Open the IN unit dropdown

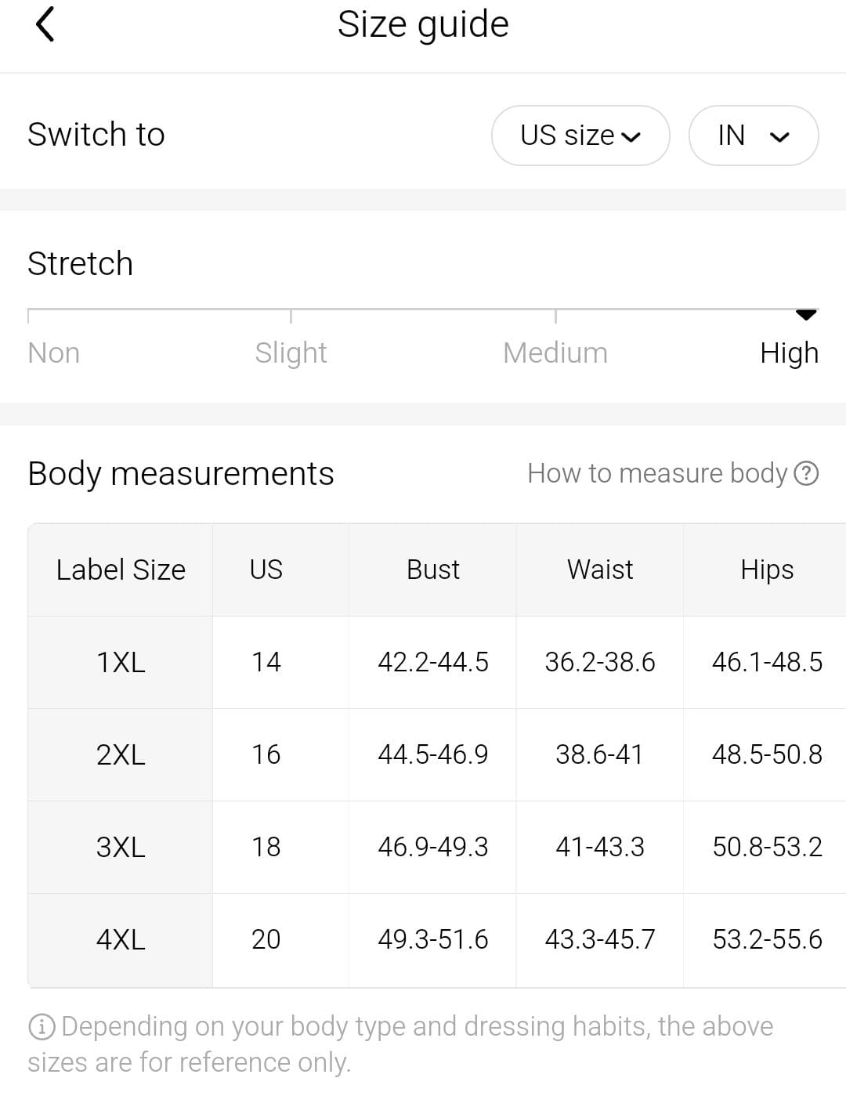(754, 136)
